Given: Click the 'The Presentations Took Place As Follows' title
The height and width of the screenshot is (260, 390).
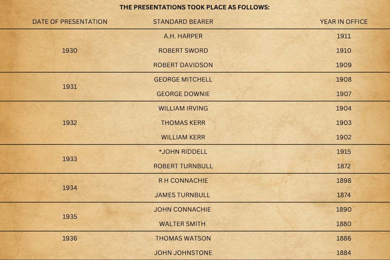Looking at the screenshot, I should 195,7.
